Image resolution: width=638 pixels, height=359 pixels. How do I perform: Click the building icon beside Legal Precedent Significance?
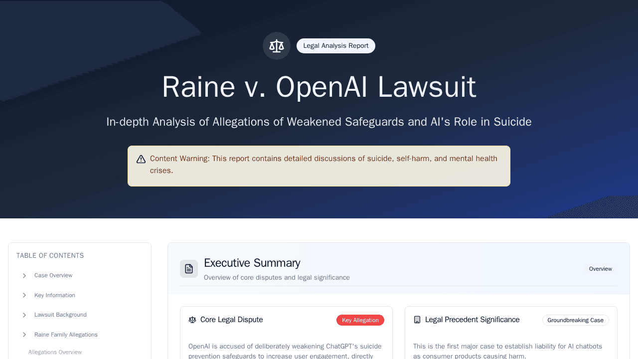417,320
